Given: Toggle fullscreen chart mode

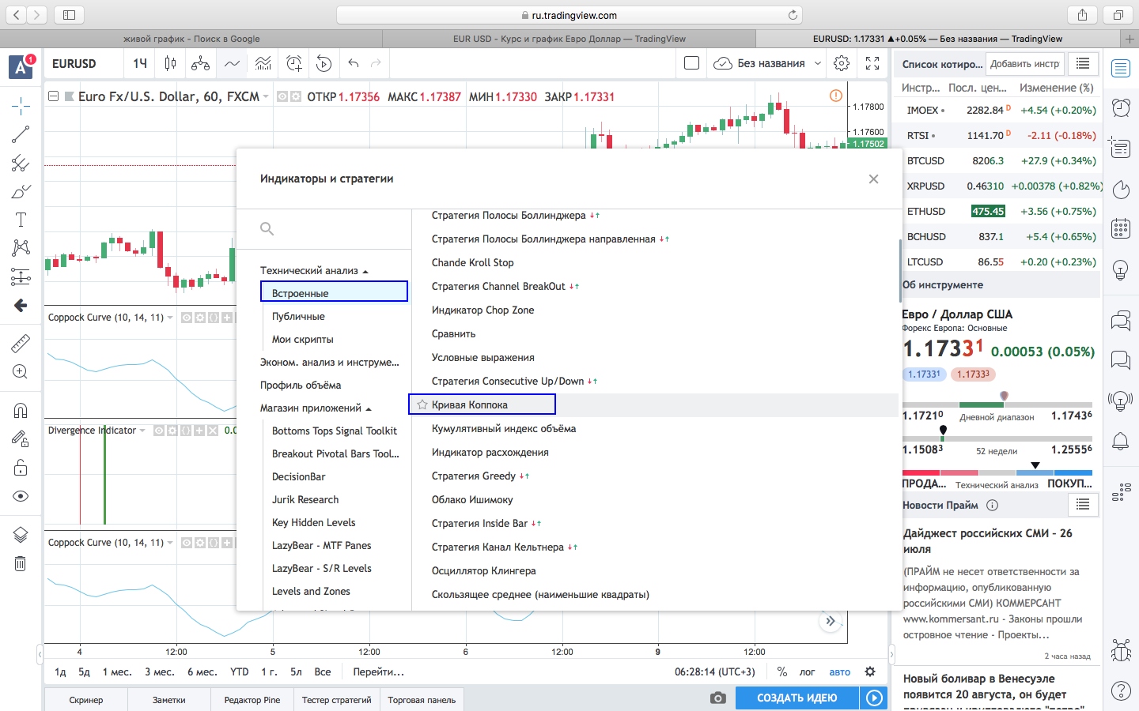Looking at the screenshot, I should click(x=872, y=63).
